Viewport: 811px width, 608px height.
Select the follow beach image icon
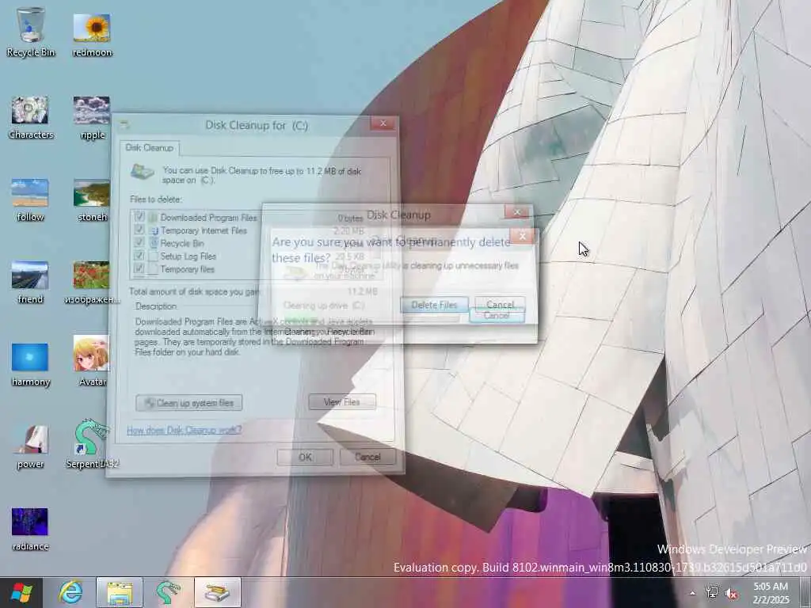(30, 200)
